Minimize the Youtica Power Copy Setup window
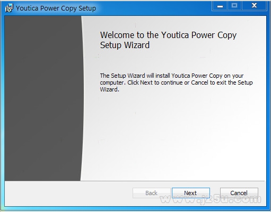Image resolution: width=271 pixels, height=212 pixels. [x=220, y=6]
